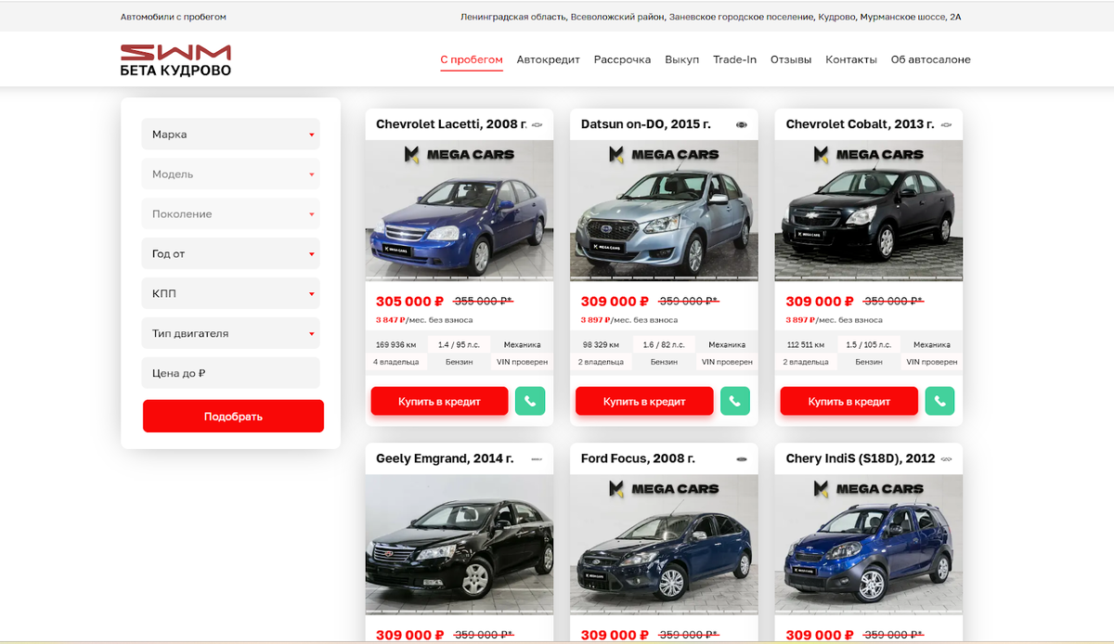Click the brand badge next to Geely Emgrand title
Viewport: 1114px width, 644px height.
(x=537, y=458)
